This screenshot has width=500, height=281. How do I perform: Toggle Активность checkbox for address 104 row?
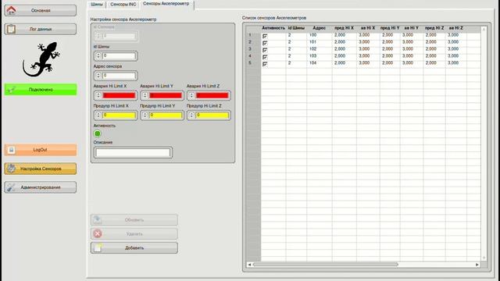(x=265, y=64)
